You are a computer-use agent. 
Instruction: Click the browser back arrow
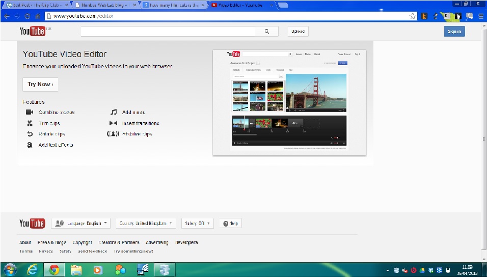[6, 16]
